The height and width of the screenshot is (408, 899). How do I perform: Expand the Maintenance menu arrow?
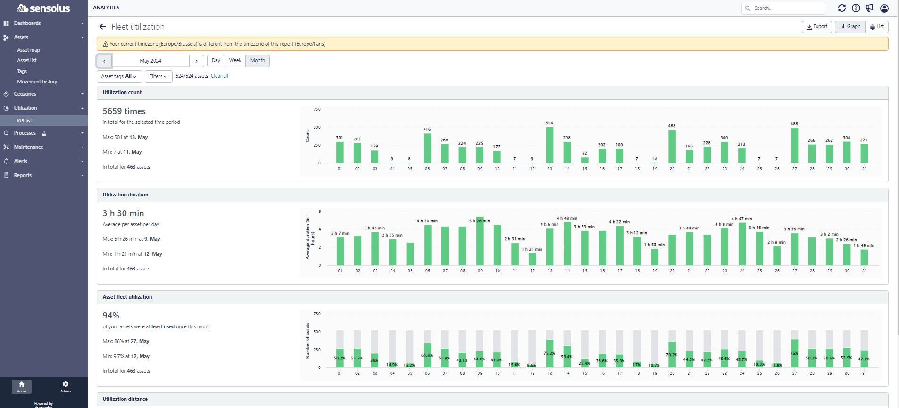tap(83, 147)
